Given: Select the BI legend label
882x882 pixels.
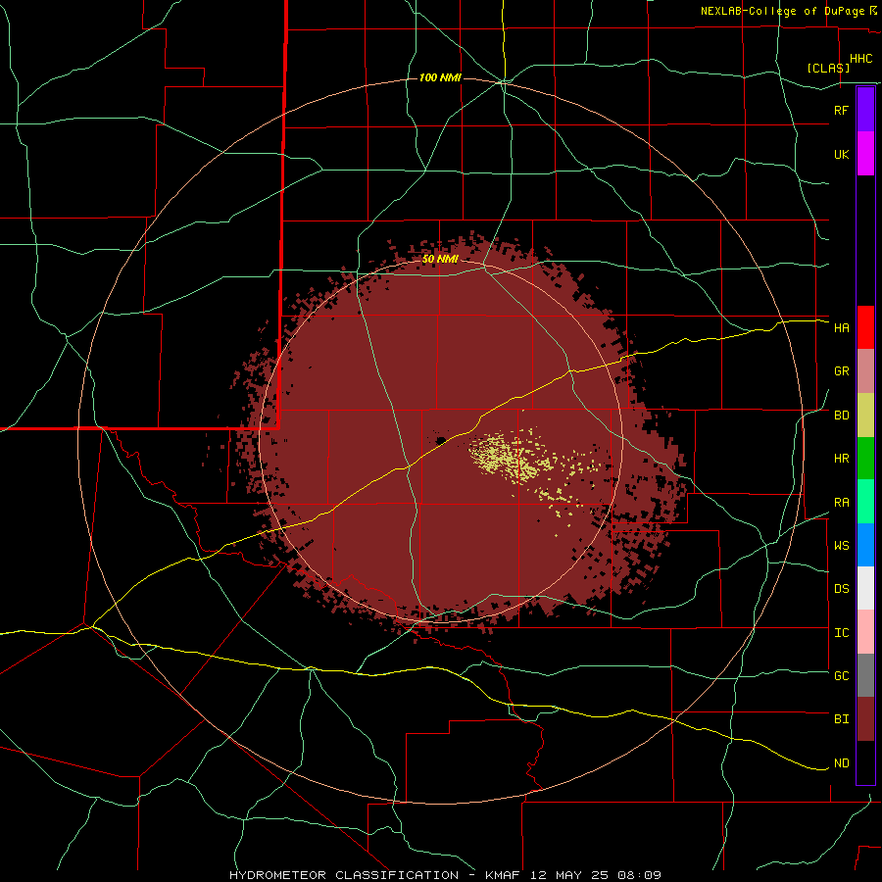Looking at the screenshot, I should tap(841, 719).
